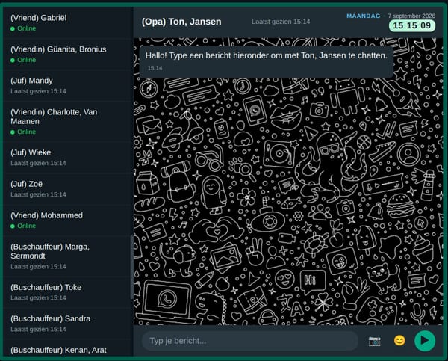
Task: Select (Buschauffeur) Marga, Sermondt contact
Action: click(68, 256)
